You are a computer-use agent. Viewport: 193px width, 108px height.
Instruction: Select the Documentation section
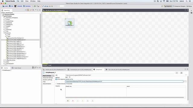[47, 84]
